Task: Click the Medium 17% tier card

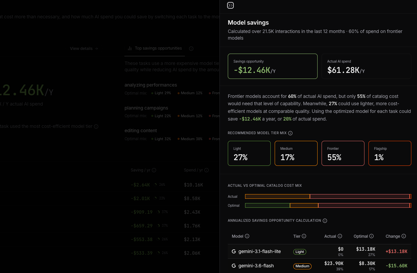Action: coord(296,153)
